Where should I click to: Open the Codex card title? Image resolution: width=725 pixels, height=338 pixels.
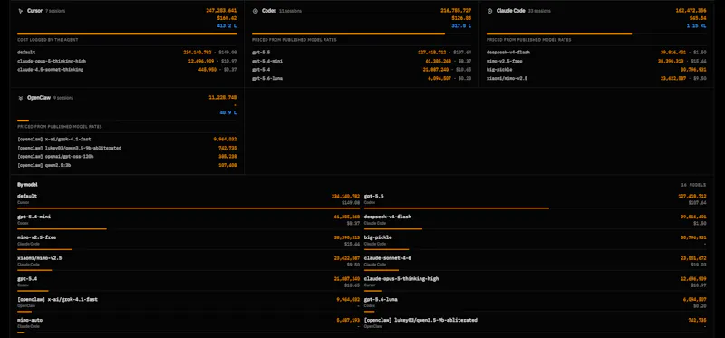[269, 11]
